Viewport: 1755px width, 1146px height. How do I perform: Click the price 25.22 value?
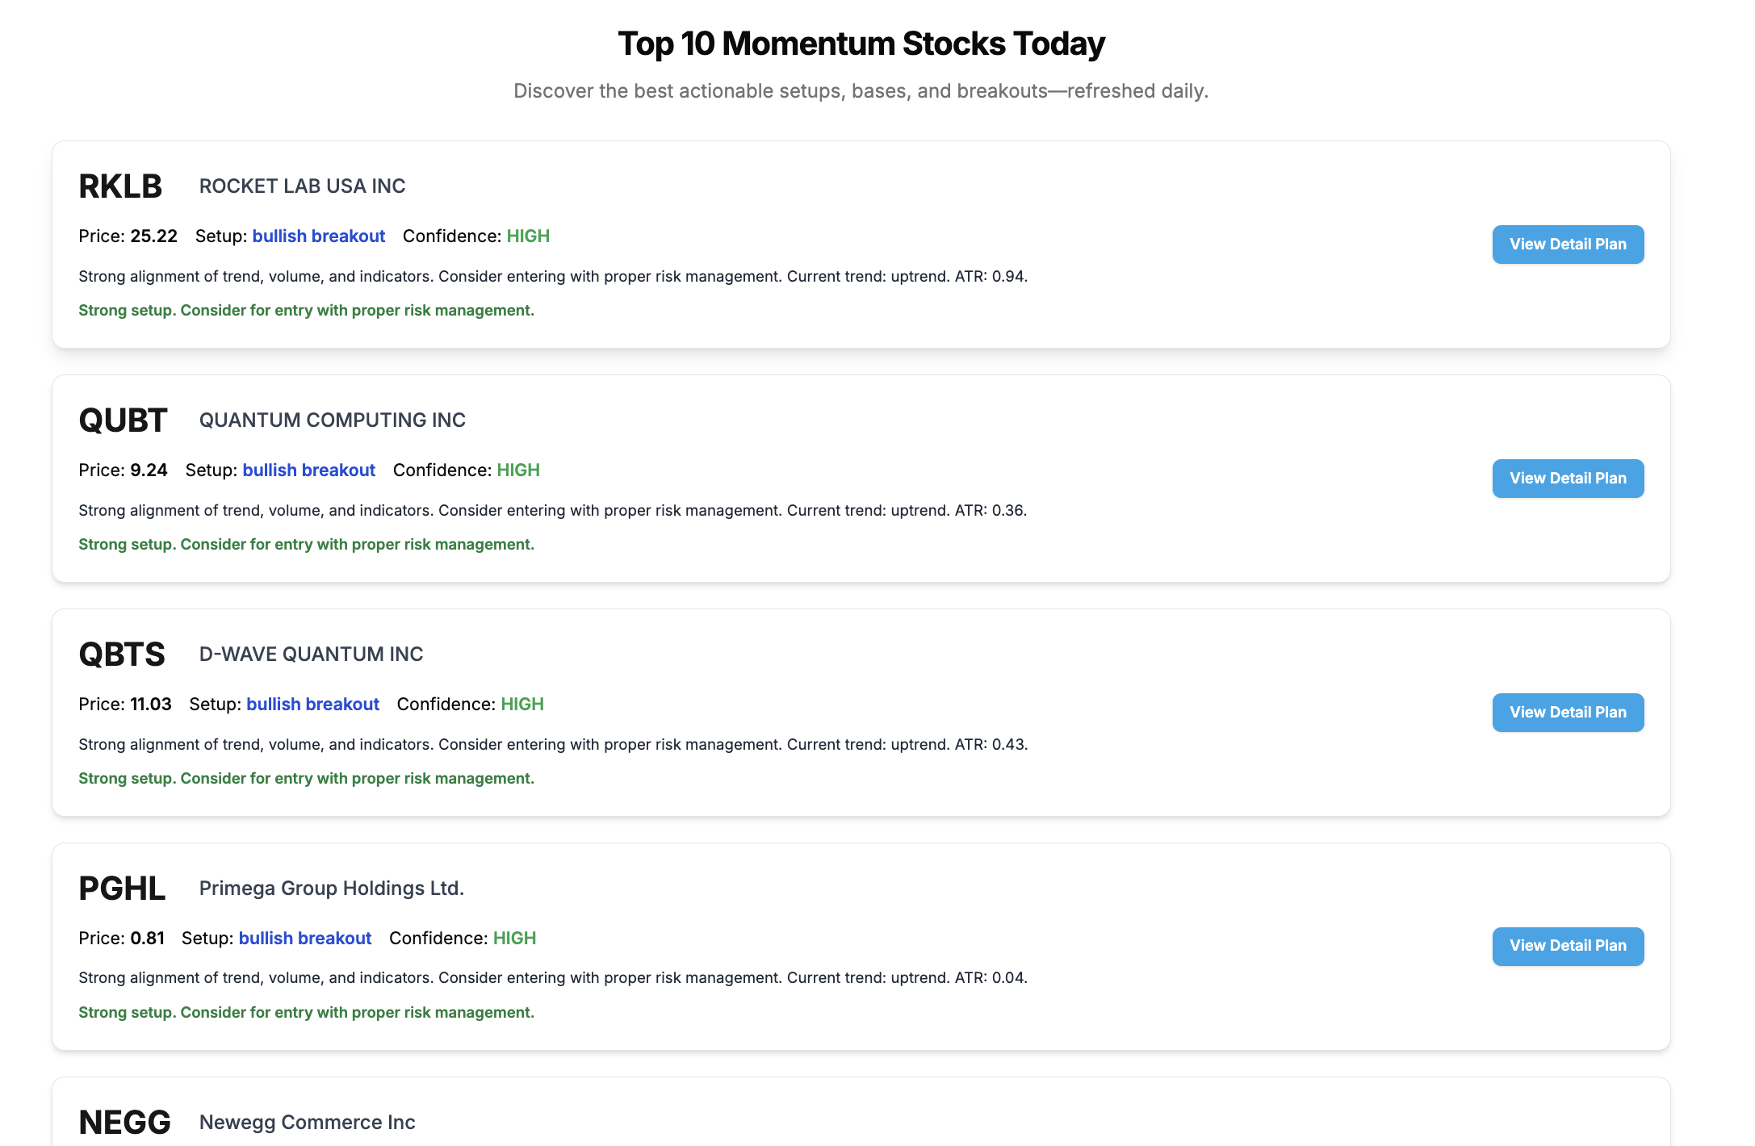[x=153, y=236]
